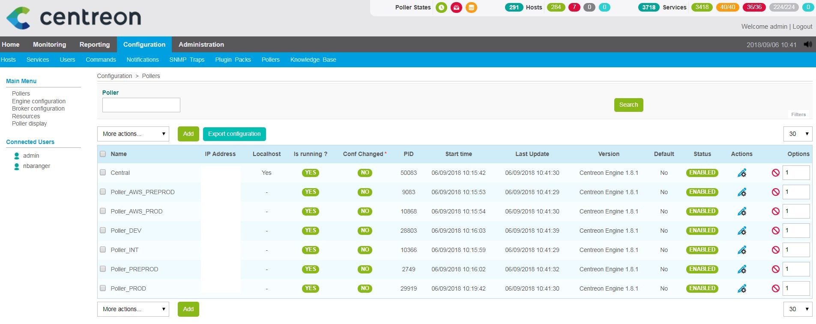Open the orange poller database state icon
The height and width of the screenshot is (324, 816).
click(x=471, y=7)
